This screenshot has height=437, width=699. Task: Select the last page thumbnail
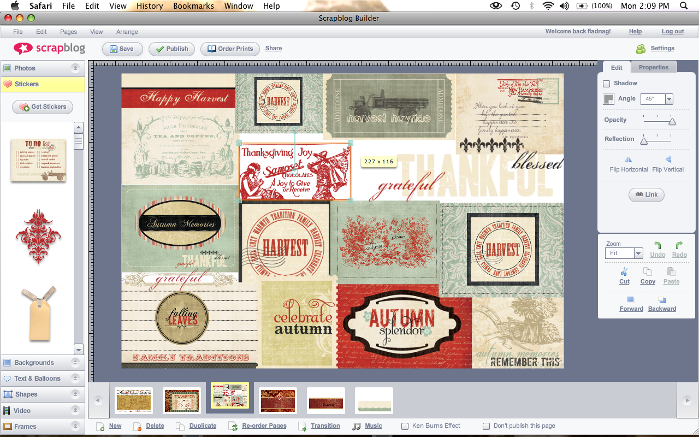[x=374, y=401]
